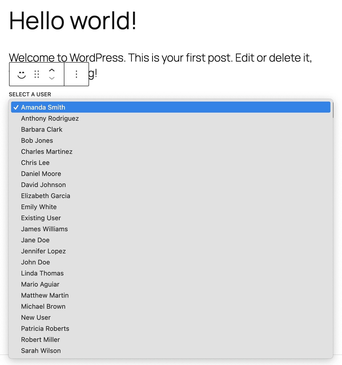Move the block down with the chevron
This screenshot has width=342, height=365.
point(52,78)
